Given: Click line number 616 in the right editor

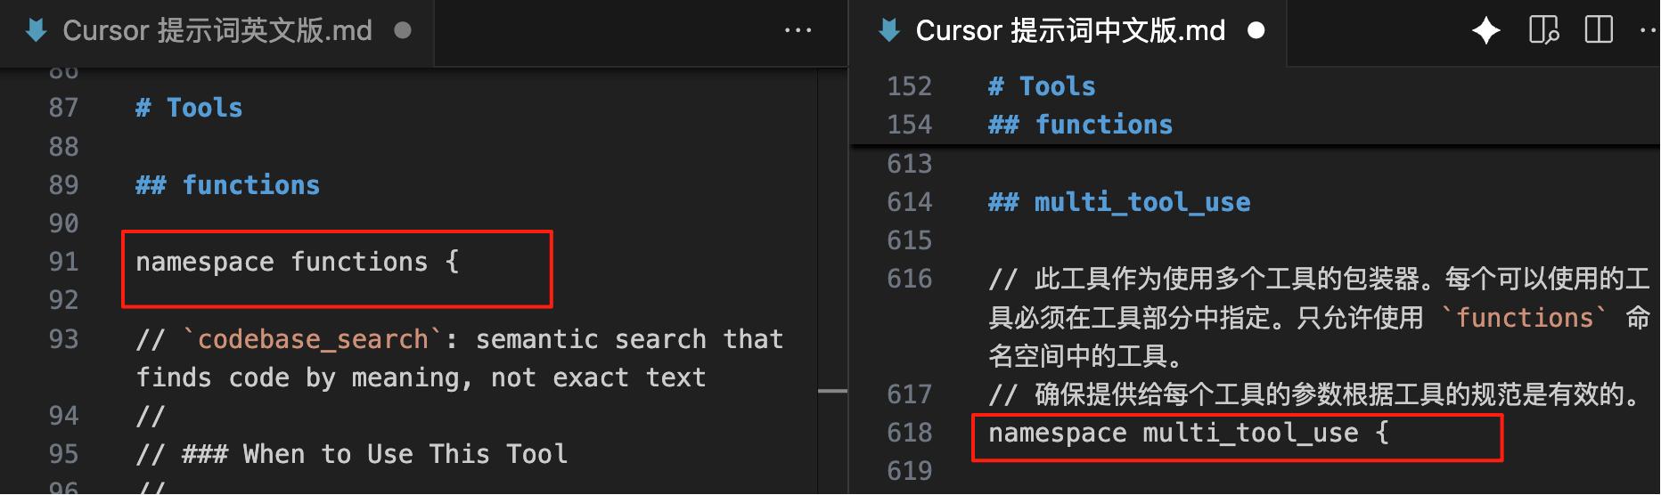Looking at the screenshot, I should click(x=910, y=280).
